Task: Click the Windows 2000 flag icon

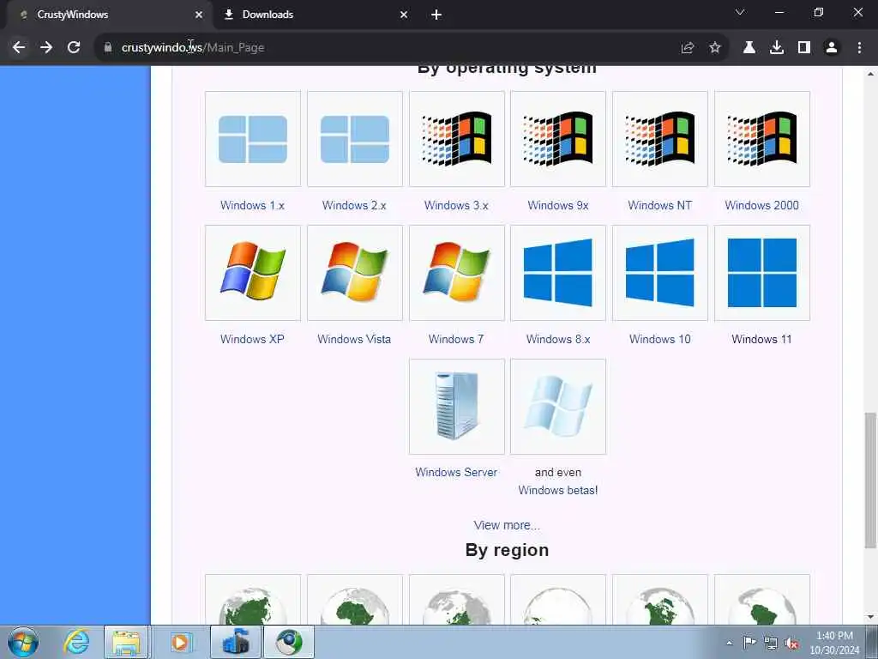Action: click(x=762, y=139)
